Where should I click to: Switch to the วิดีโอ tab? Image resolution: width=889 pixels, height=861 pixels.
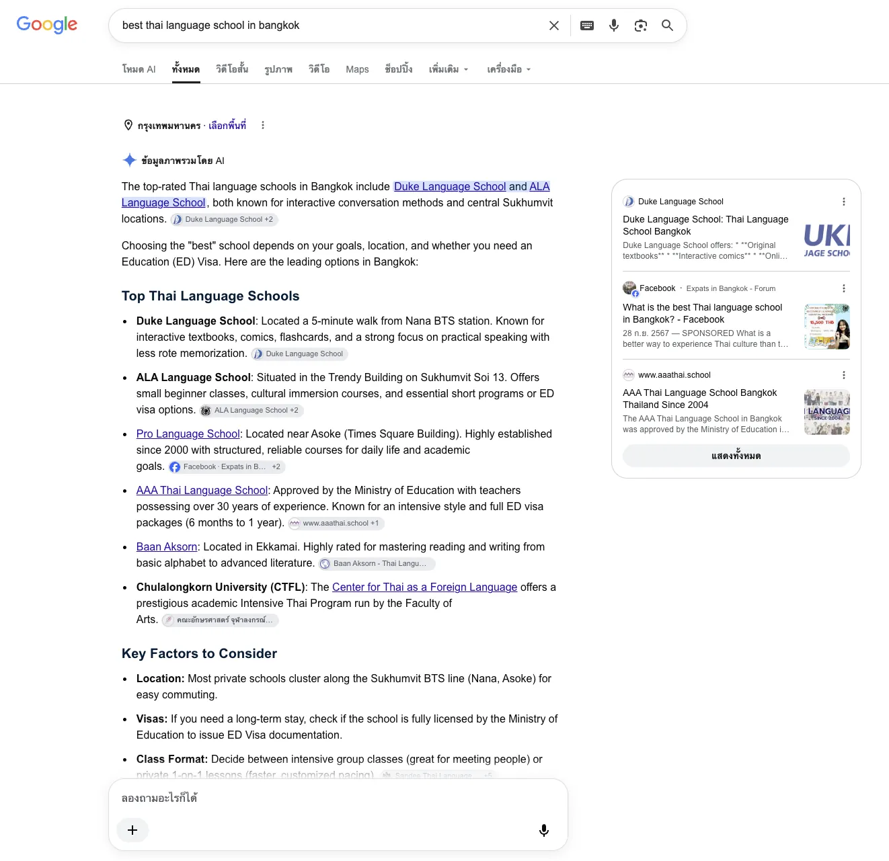[x=319, y=69]
